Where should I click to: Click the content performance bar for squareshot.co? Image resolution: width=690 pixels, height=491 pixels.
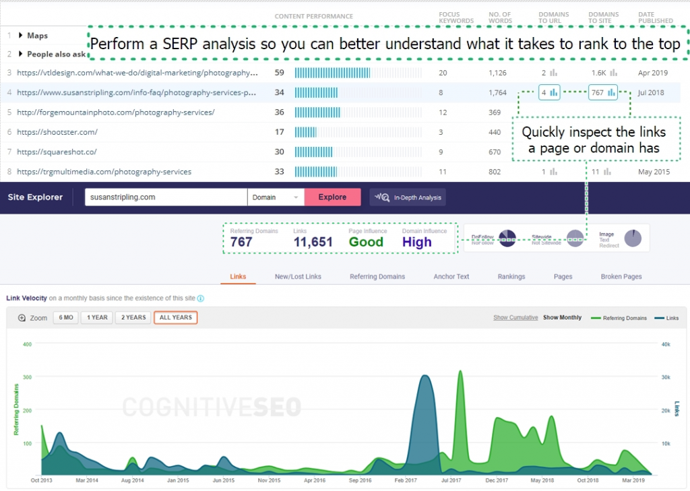pyautogui.click(x=358, y=152)
